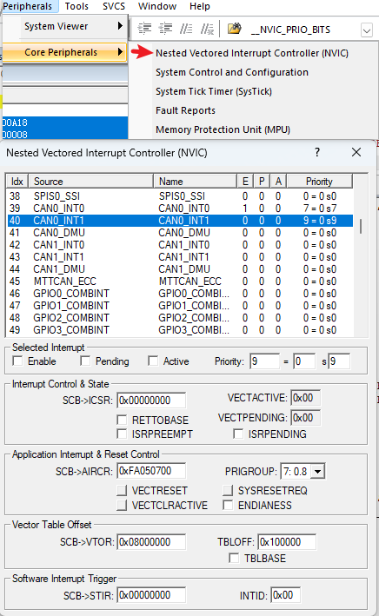
Task: Check the ISRPENDING checkbox
Action: (238, 434)
